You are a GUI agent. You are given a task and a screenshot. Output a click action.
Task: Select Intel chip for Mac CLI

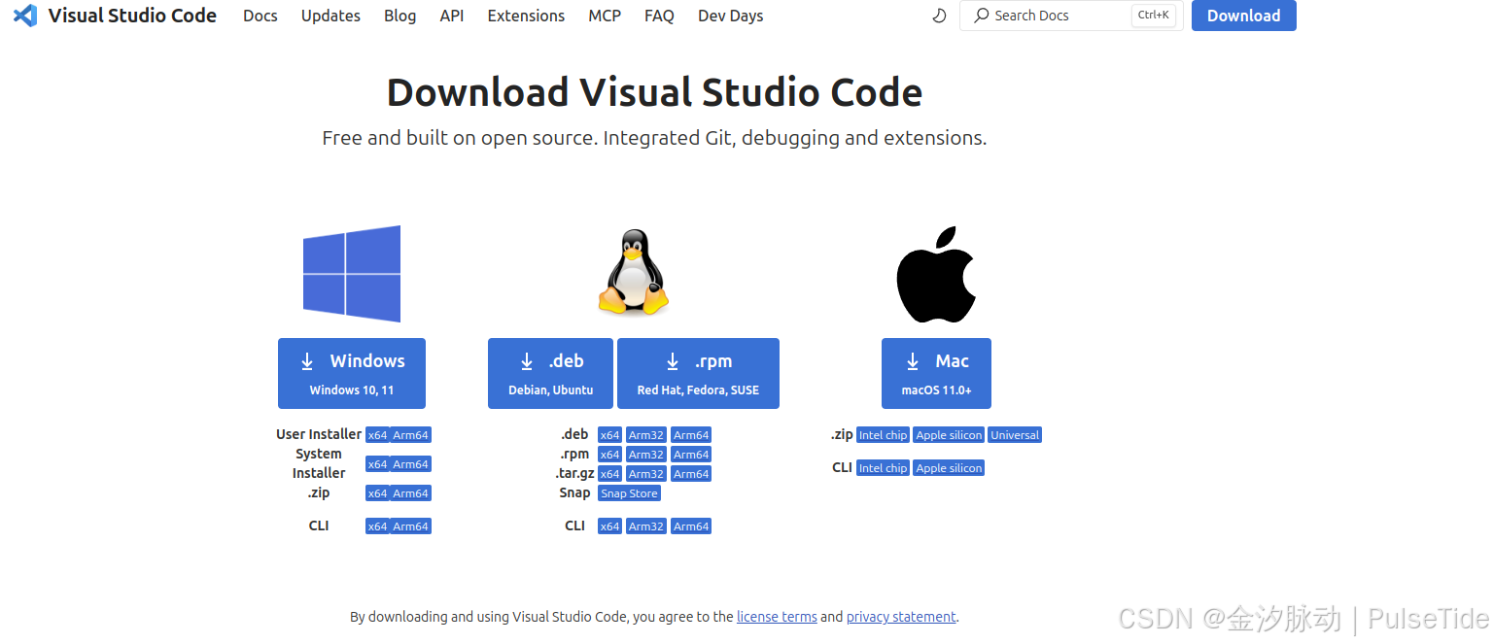point(883,468)
